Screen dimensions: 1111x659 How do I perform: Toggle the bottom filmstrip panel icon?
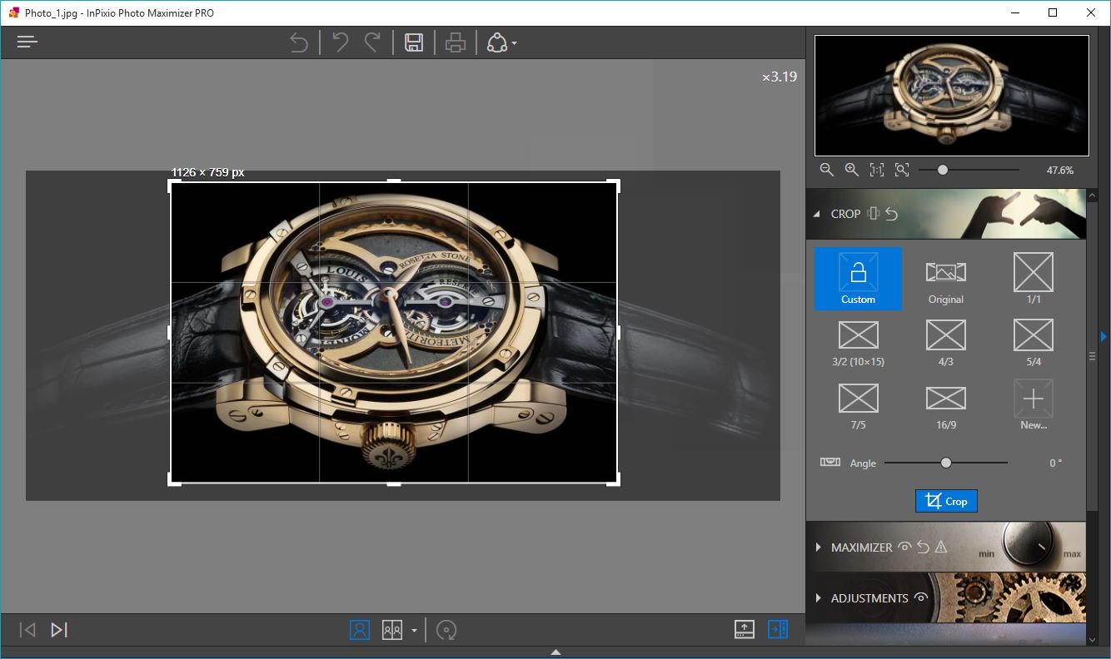pyautogui.click(x=745, y=630)
